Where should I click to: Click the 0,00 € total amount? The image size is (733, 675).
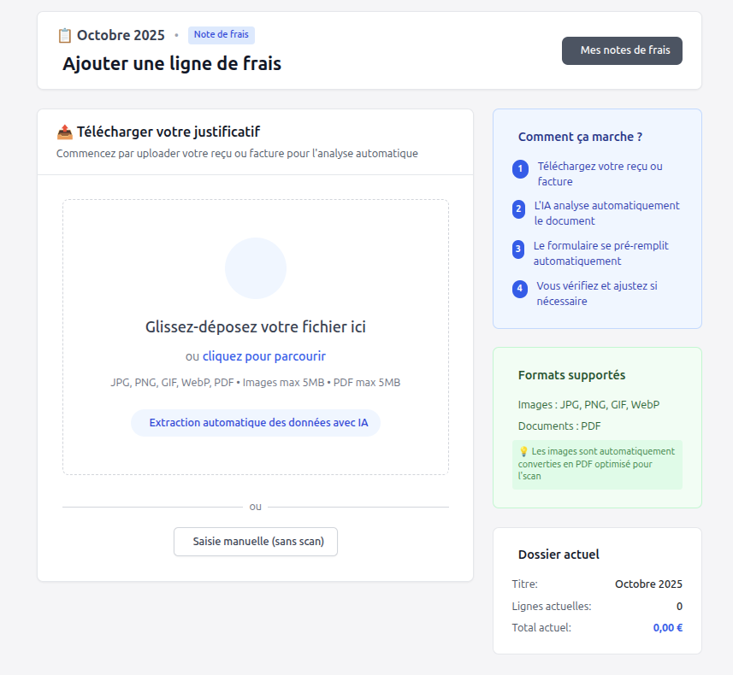pyautogui.click(x=667, y=628)
